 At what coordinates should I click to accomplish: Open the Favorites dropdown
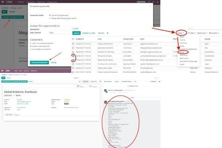click(x=214, y=33)
